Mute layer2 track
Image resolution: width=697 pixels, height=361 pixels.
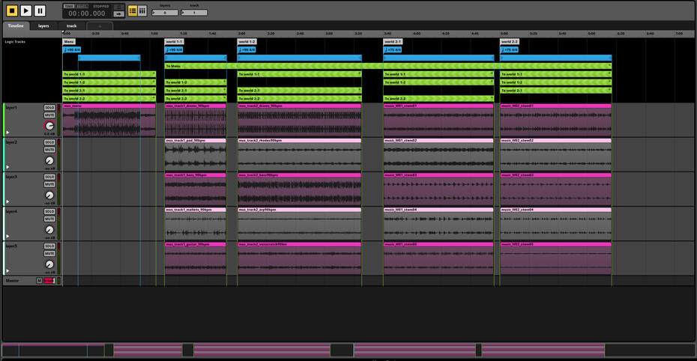coord(49,150)
